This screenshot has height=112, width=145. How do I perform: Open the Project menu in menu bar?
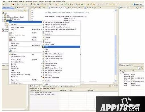pyautogui.click(x=41, y=1)
